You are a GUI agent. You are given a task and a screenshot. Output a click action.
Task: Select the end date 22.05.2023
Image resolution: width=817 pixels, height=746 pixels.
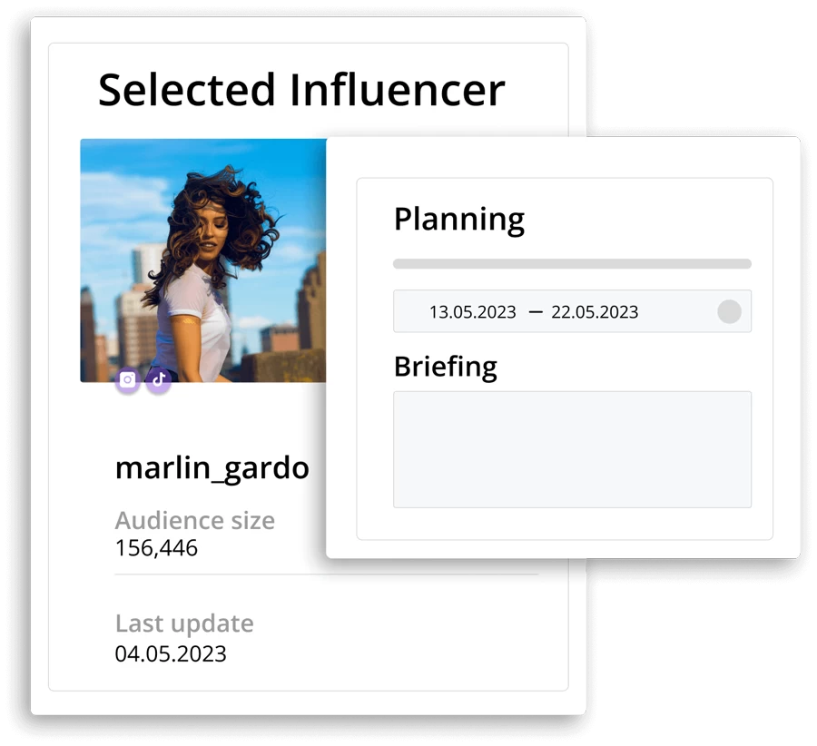point(595,312)
